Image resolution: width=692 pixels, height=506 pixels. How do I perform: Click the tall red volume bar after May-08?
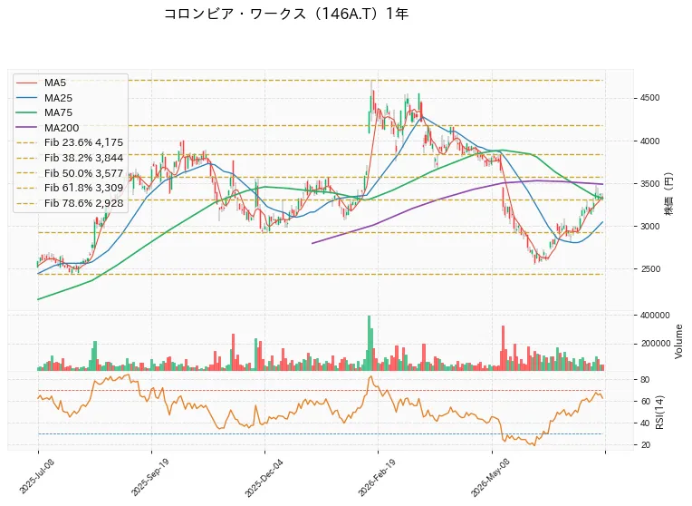tap(503, 348)
